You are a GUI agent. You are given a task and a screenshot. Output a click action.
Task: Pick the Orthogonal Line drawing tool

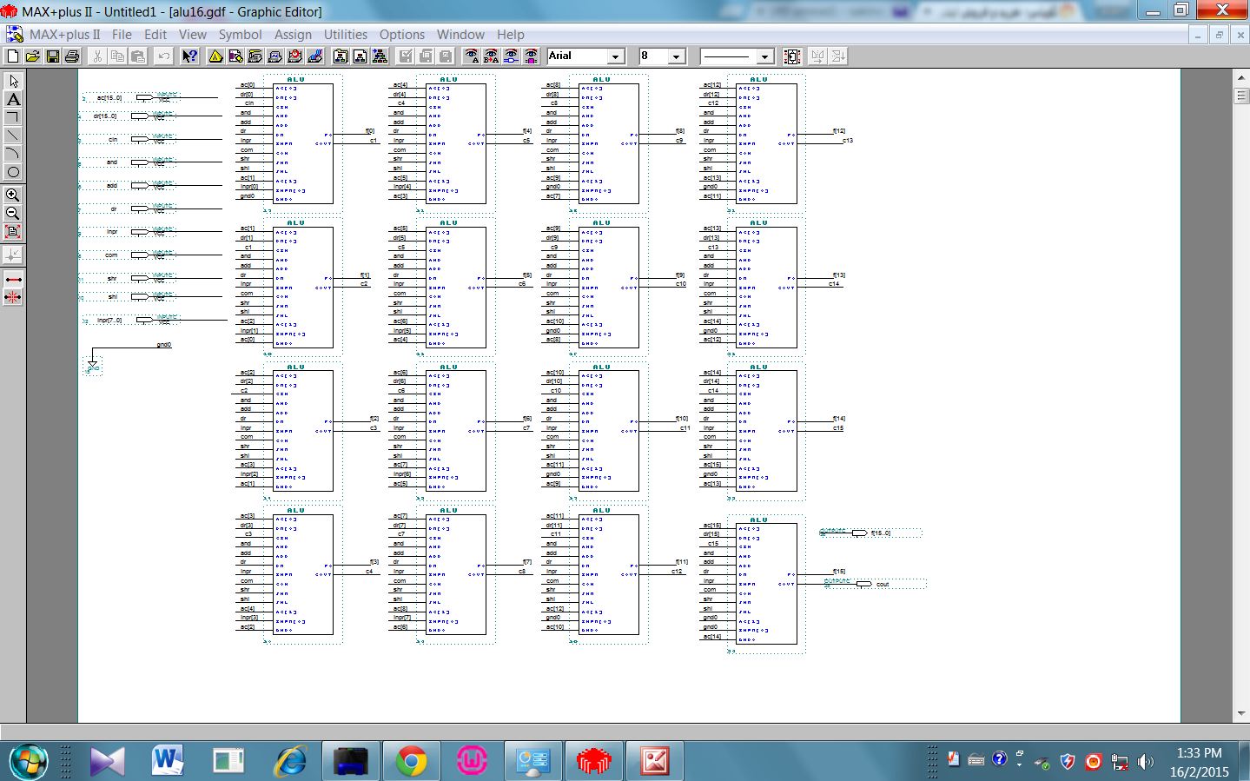pyautogui.click(x=13, y=117)
